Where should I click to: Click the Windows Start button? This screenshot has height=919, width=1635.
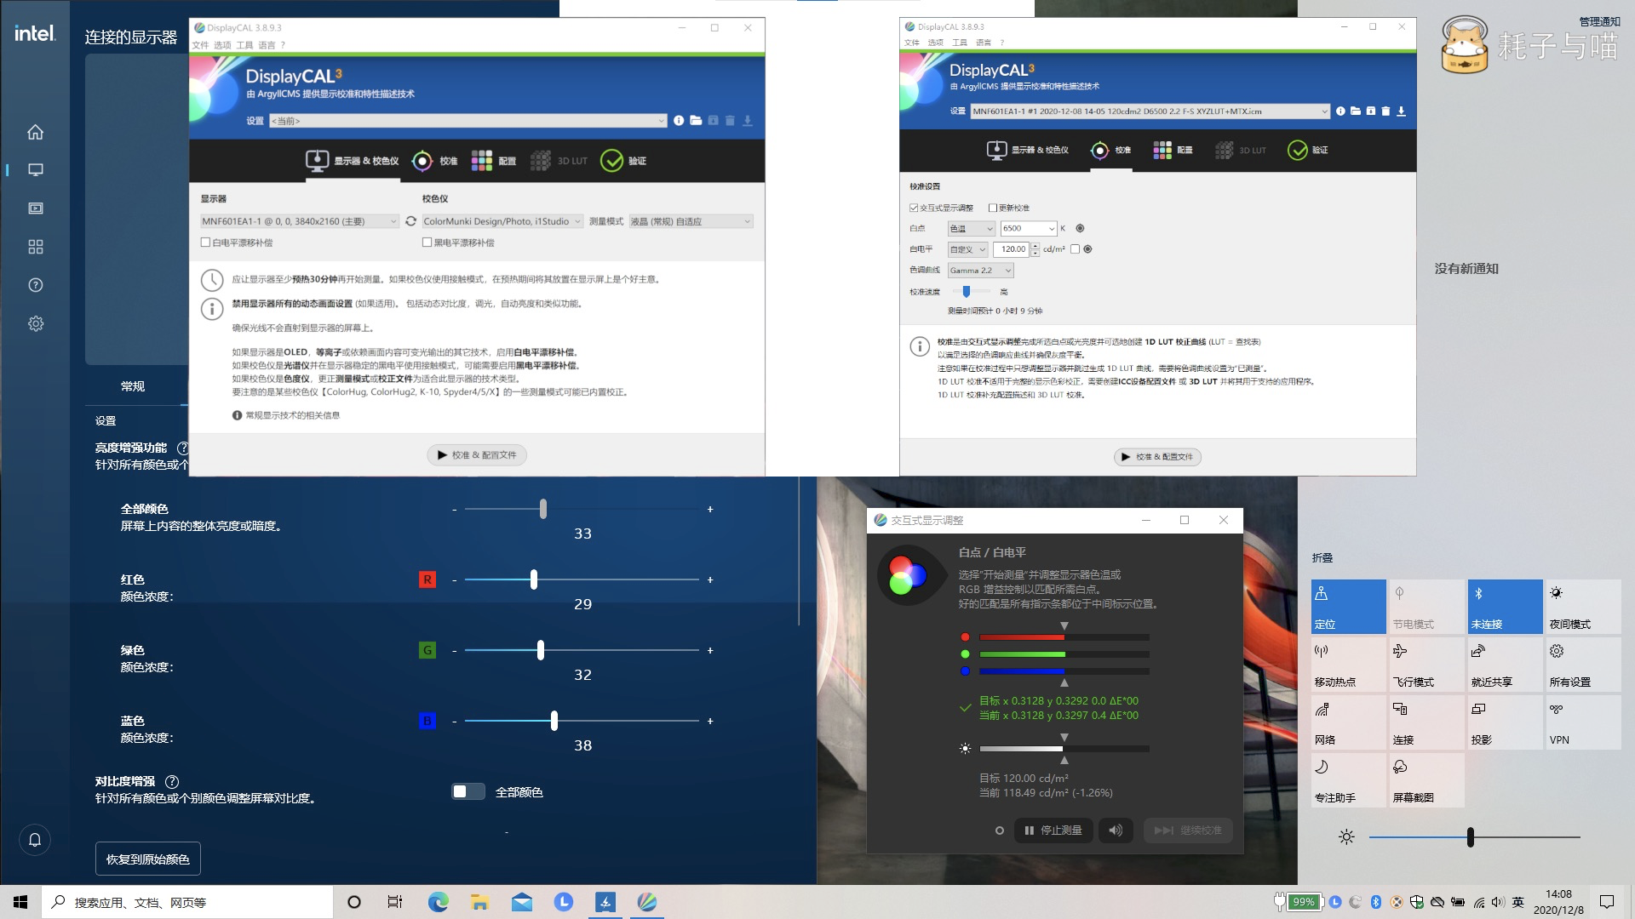pyautogui.click(x=20, y=902)
